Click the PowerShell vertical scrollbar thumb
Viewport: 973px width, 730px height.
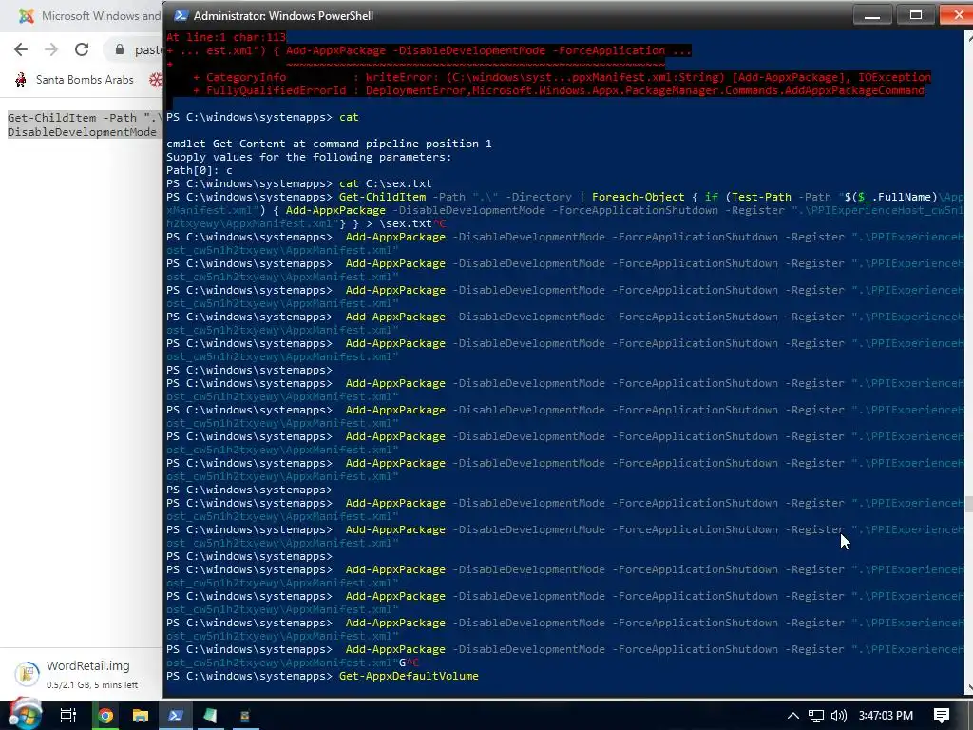tap(968, 504)
